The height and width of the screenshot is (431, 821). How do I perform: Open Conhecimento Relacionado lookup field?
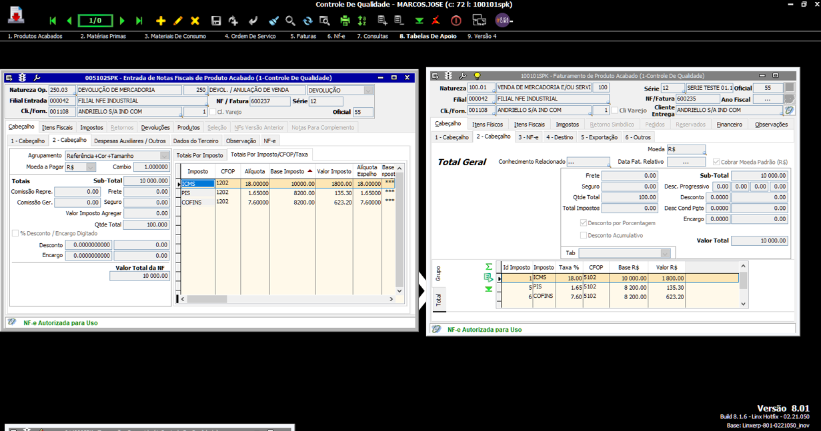click(x=588, y=162)
